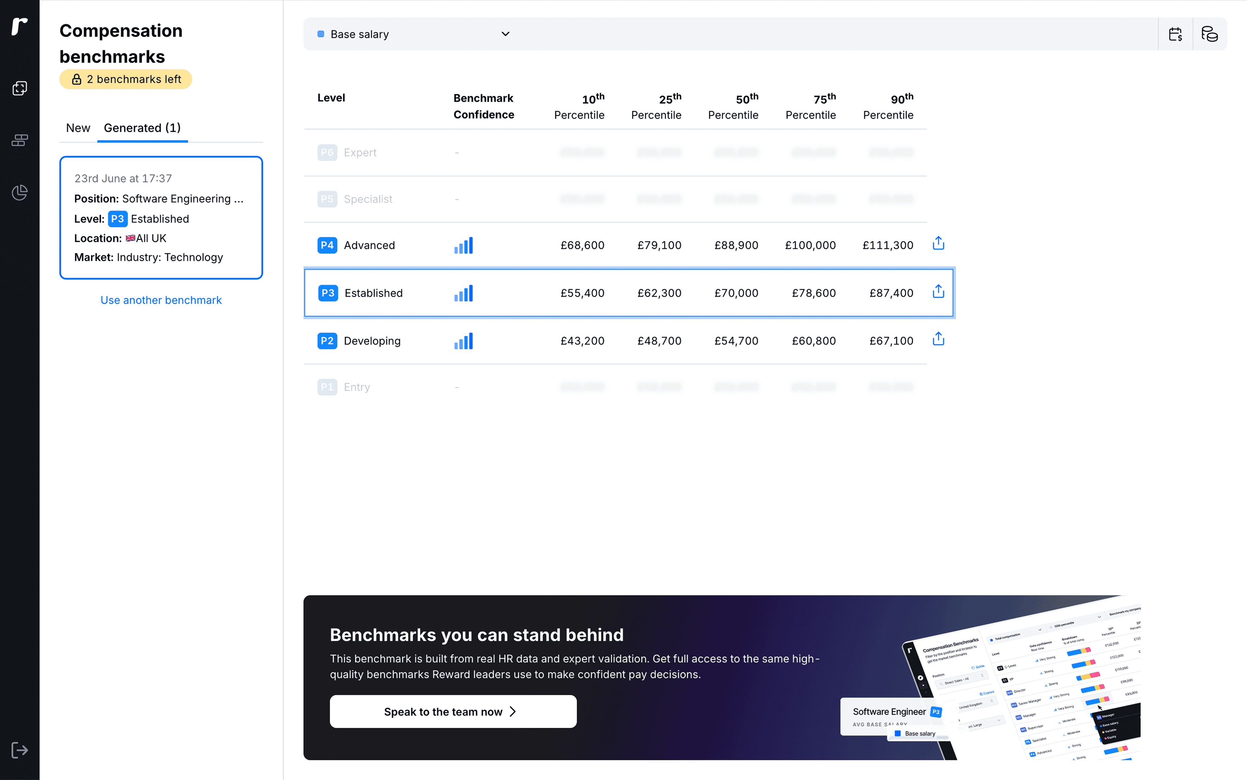Screen dimensions: 1247x780
Task: Click the P4 level badge
Action: pos(327,245)
